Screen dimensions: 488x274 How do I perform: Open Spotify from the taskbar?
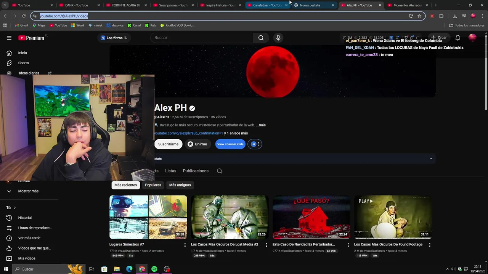tap(154, 269)
